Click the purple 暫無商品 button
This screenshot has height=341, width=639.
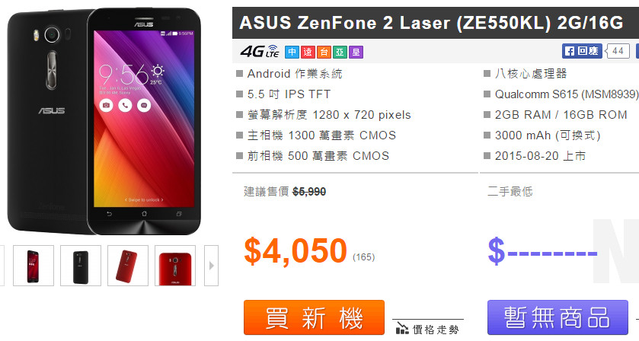pos(558,317)
